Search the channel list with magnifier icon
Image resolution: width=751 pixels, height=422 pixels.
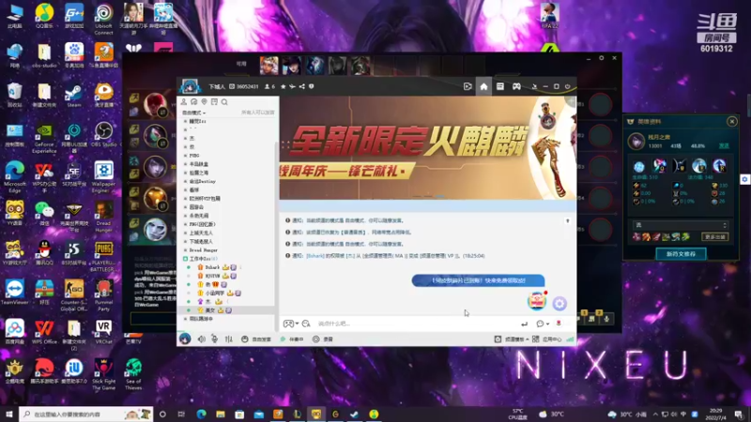pyautogui.click(x=224, y=102)
